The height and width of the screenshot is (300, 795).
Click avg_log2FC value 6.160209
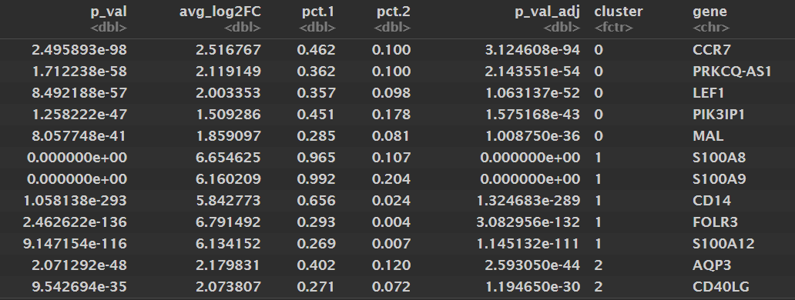coord(228,179)
